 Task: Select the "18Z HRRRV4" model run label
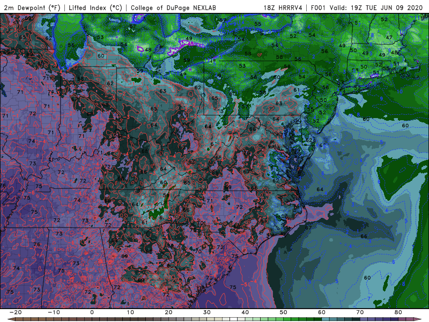click(x=283, y=8)
